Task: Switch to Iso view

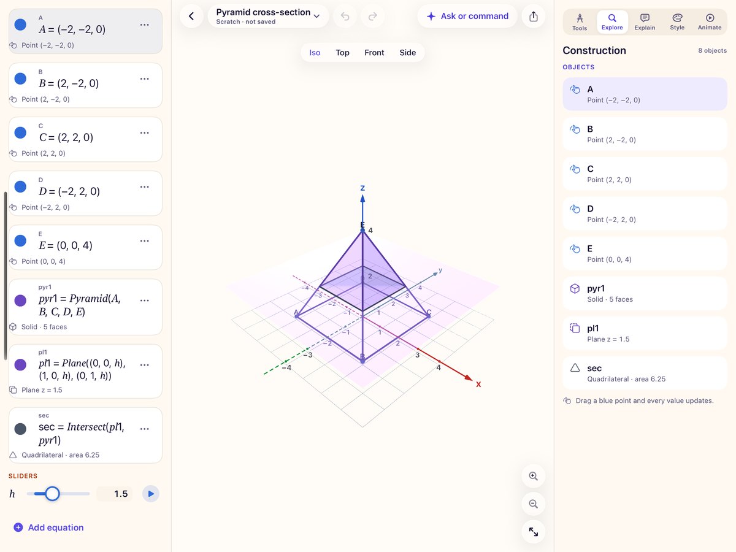Action: point(315,53)
